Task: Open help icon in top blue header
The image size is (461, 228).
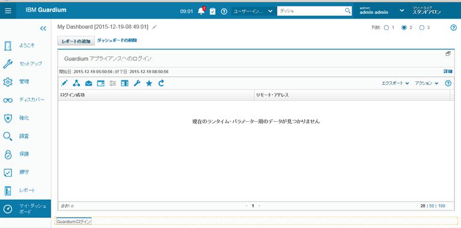Action: point(224,11)
